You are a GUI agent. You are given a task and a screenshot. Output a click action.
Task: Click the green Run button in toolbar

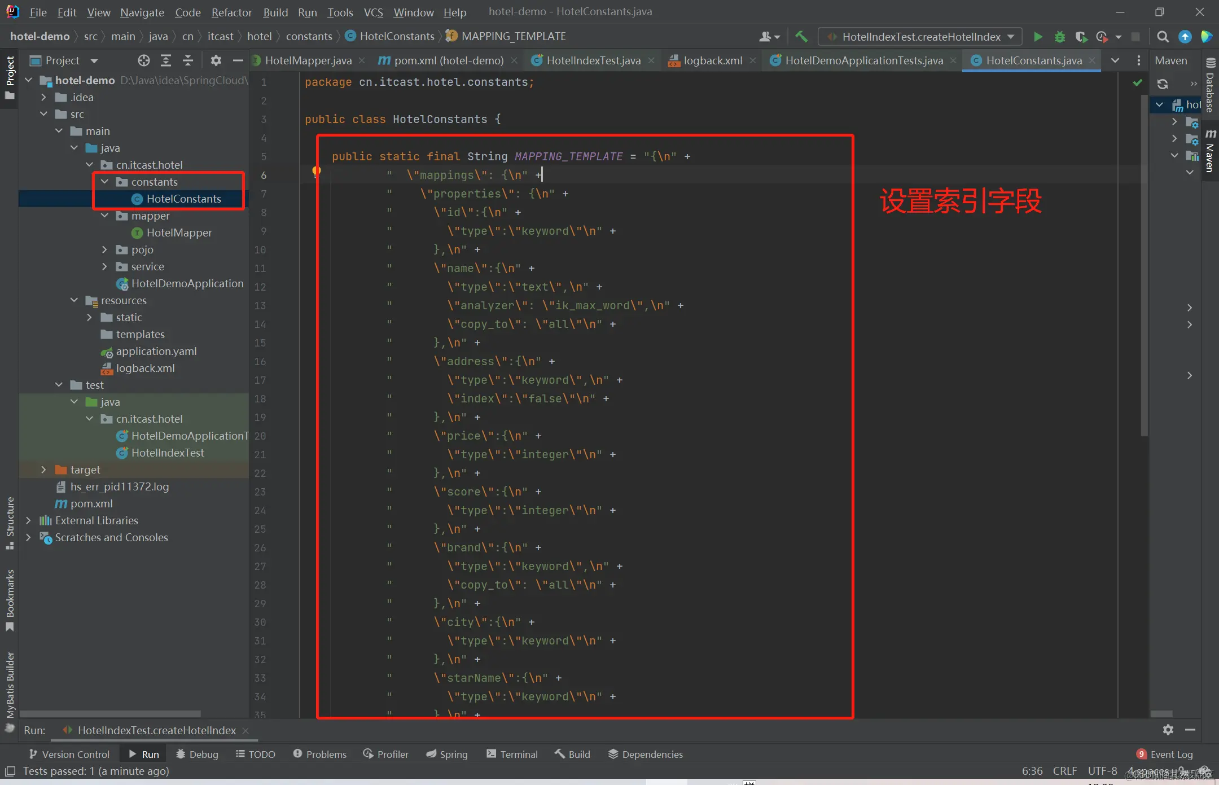pyautogui.click(x=1037, y=37)
